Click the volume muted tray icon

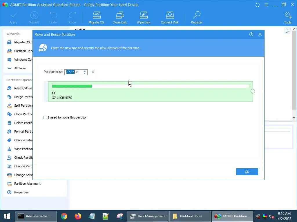(271, 217)
